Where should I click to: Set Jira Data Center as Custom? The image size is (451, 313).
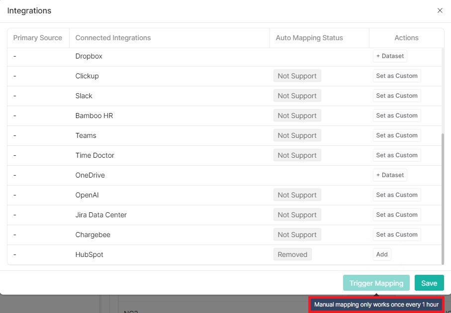[396, 215]
